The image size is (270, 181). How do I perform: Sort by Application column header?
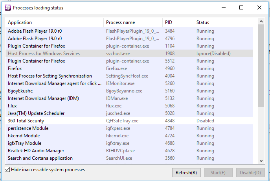point(54,22)
